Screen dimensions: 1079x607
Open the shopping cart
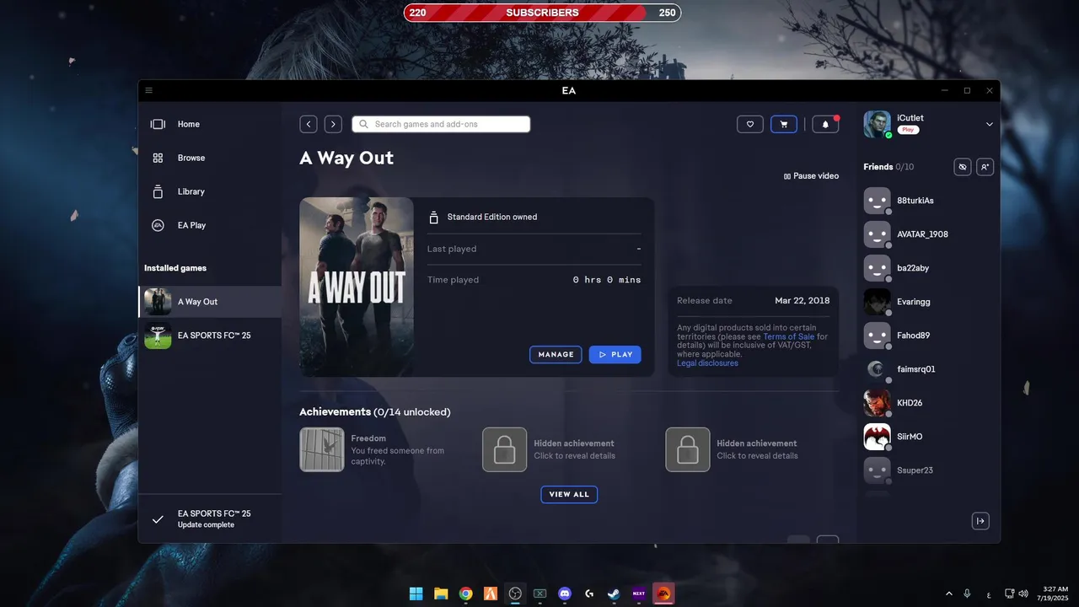tap(784, 124)
